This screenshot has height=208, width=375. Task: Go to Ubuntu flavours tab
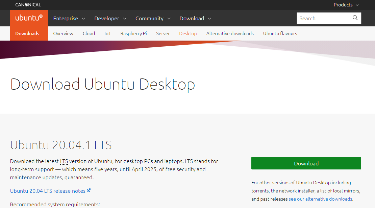tap(280, 33)
